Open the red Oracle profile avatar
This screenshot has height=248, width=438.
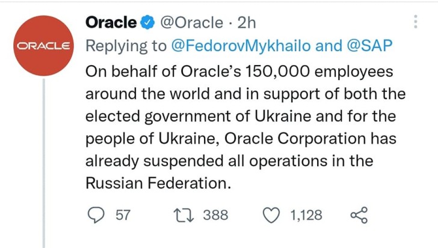(x=44, y=45)
